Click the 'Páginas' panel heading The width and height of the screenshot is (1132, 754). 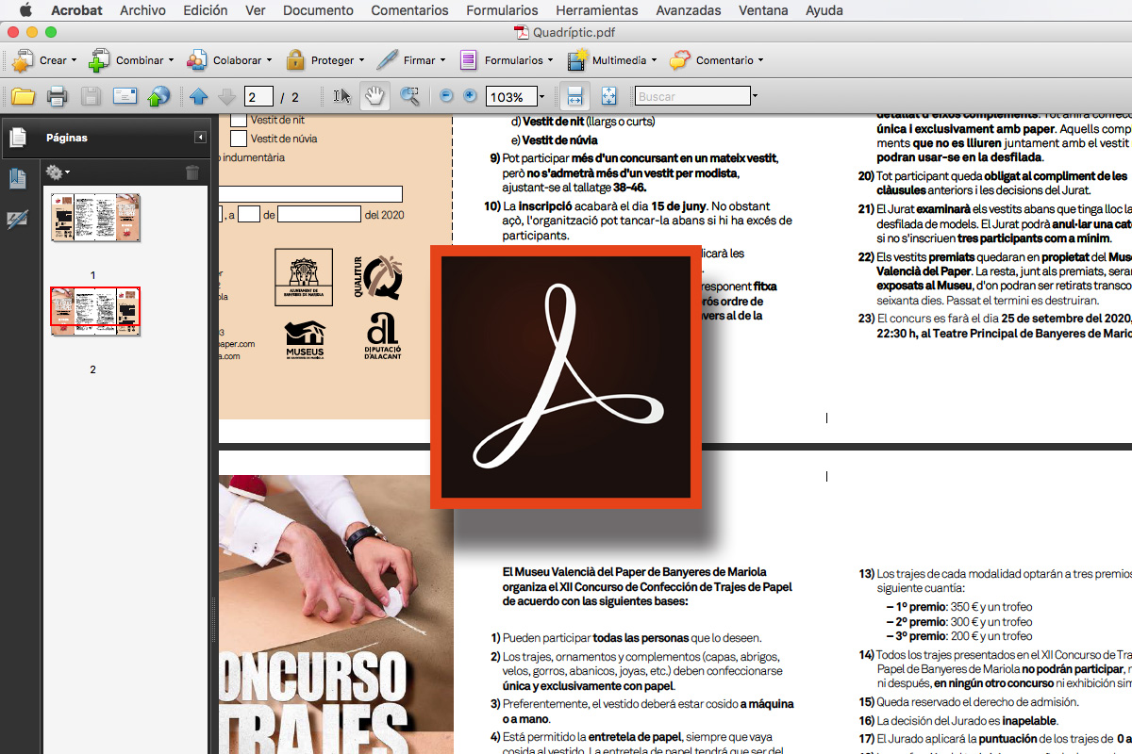coord(67,138)
